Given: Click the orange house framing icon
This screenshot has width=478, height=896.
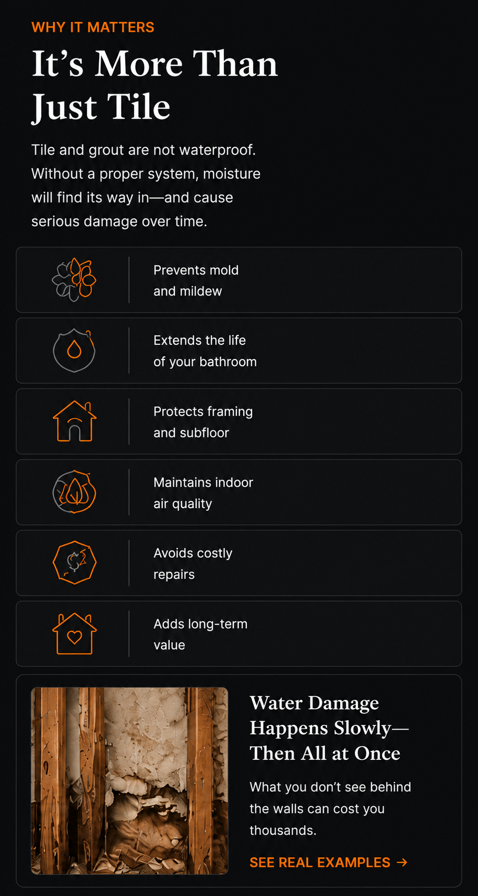Looking at the screenshot, I should (75, 421).
